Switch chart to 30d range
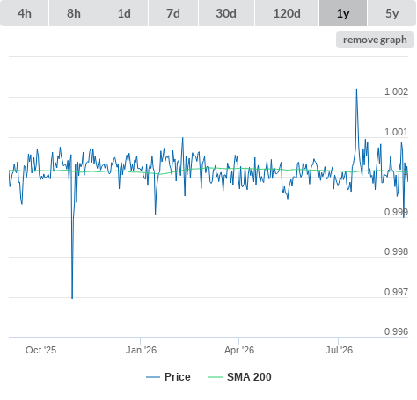The image size is (417, 400). (226, 13)
